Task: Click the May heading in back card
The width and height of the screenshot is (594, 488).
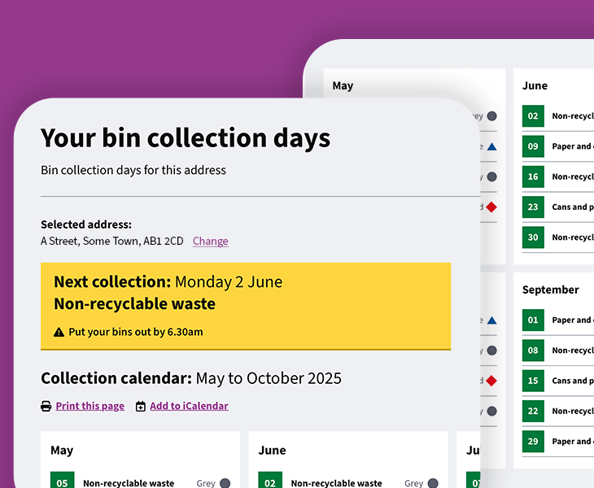Action: pos(343,86)
